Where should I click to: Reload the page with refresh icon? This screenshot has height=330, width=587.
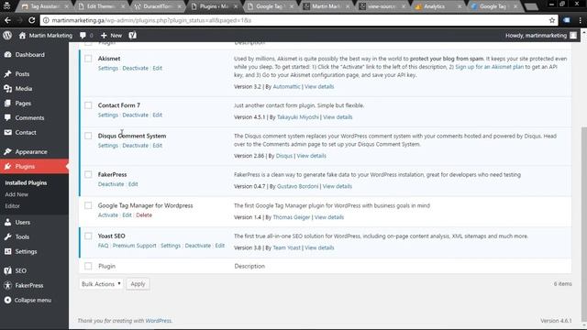tap(31, 20)
